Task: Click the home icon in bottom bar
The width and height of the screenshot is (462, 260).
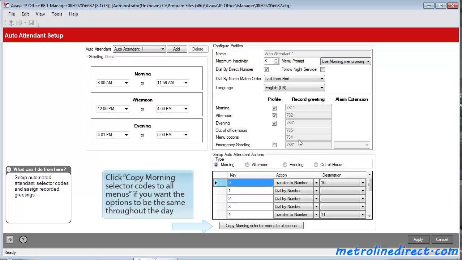Action: point(10,239)
